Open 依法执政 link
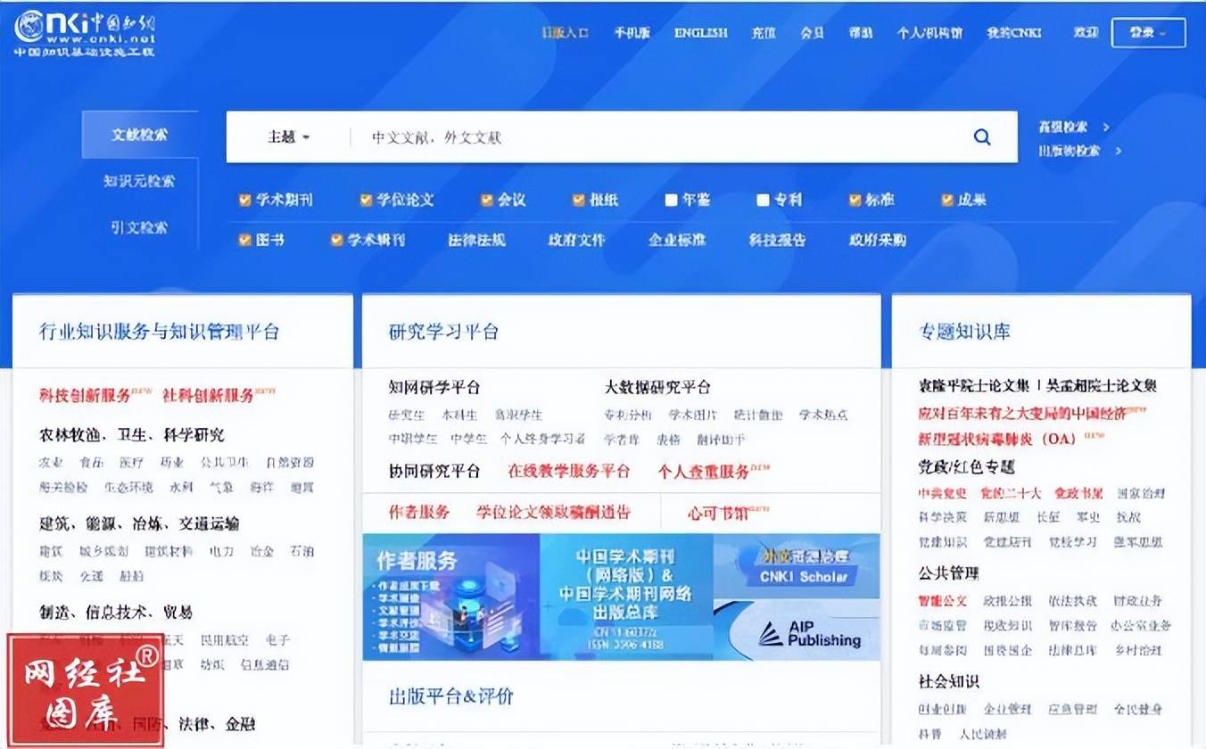The height and width of the screenshot is (749, 1206). [x=1073, y=601]
